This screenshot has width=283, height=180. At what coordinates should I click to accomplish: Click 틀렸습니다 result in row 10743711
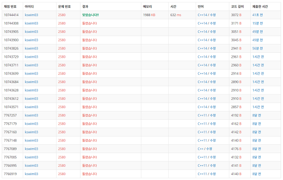coord(89,65)
